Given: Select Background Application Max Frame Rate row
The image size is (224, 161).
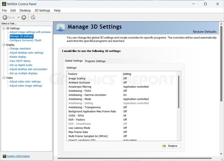Looking at the screenshot, I should (122, 111).
